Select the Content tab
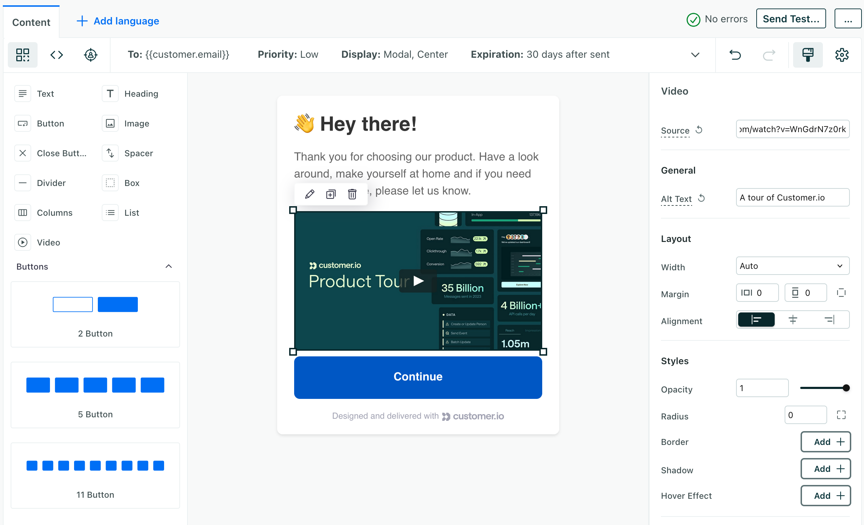864x525 pixels. click(x=31, y=22)
